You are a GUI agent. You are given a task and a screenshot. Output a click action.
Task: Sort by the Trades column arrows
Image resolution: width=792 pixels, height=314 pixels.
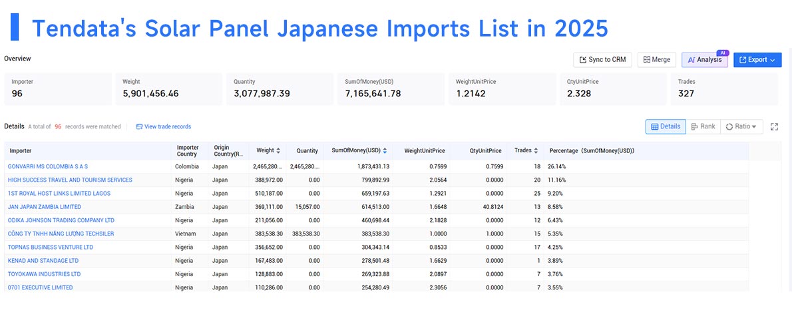535,150
